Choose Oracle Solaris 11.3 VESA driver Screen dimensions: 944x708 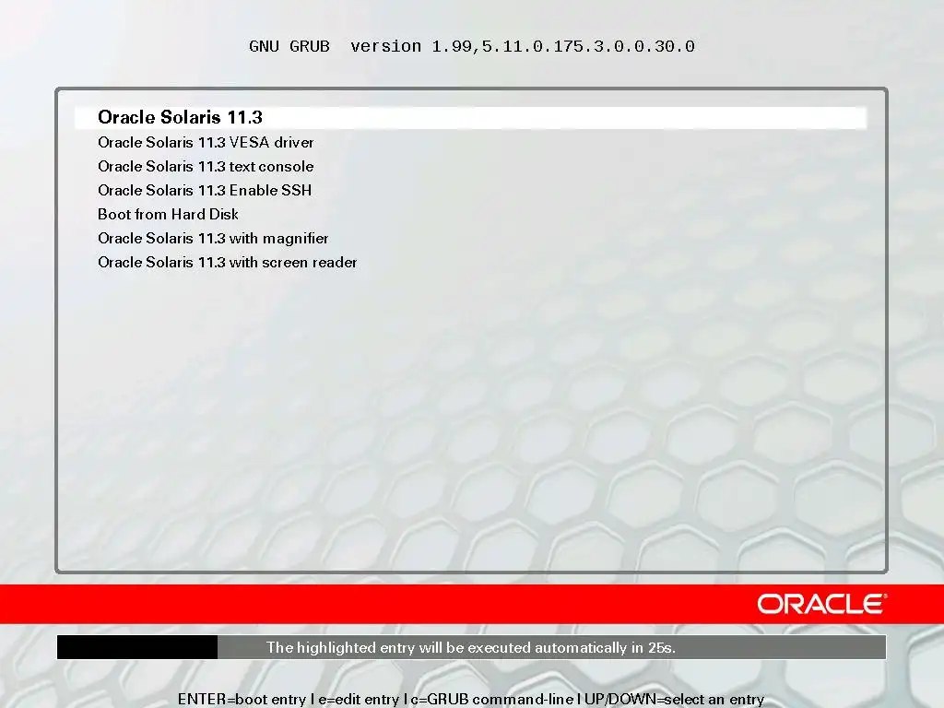point(206,142)
